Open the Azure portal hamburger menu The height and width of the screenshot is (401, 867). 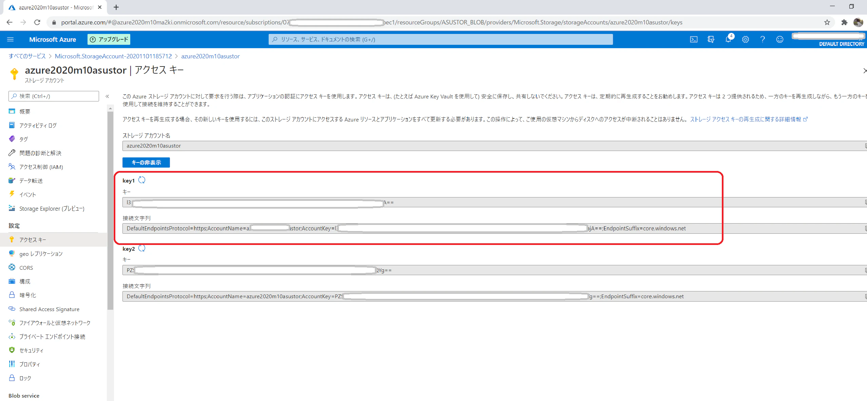click(10, 39)
